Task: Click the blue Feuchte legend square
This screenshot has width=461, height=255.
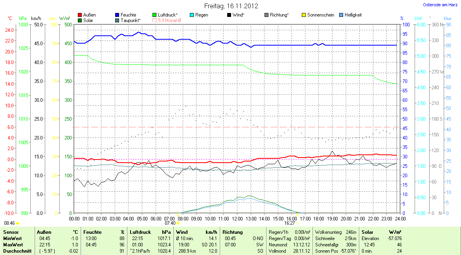Action: click(x=118, y=15)
